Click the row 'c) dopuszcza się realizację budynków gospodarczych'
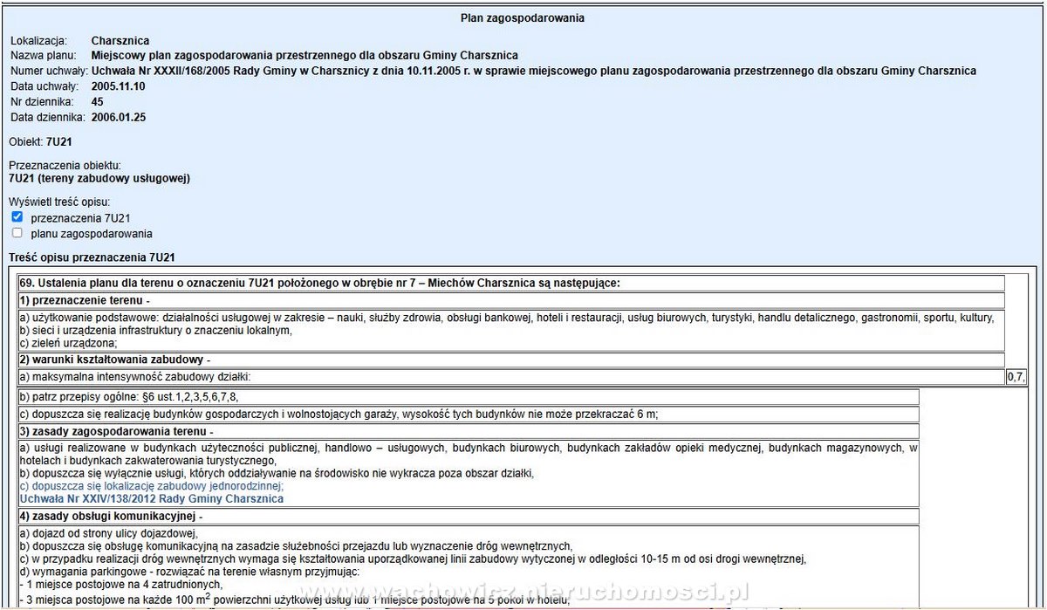 pyautogui.click(x=469, y=415)
